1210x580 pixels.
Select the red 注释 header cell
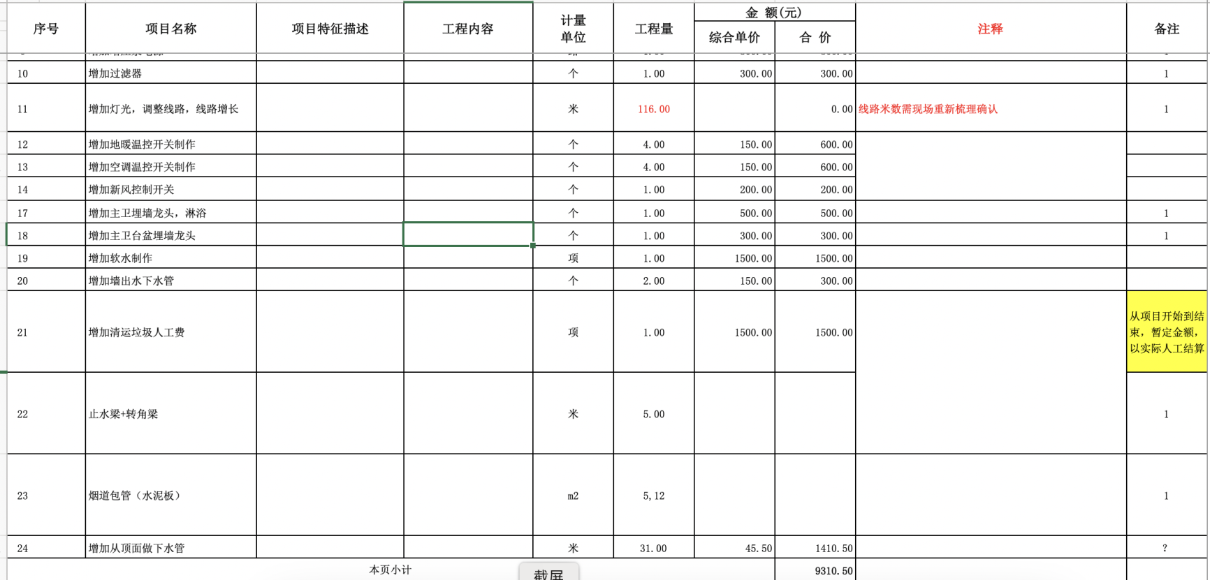tap(990, 29)
